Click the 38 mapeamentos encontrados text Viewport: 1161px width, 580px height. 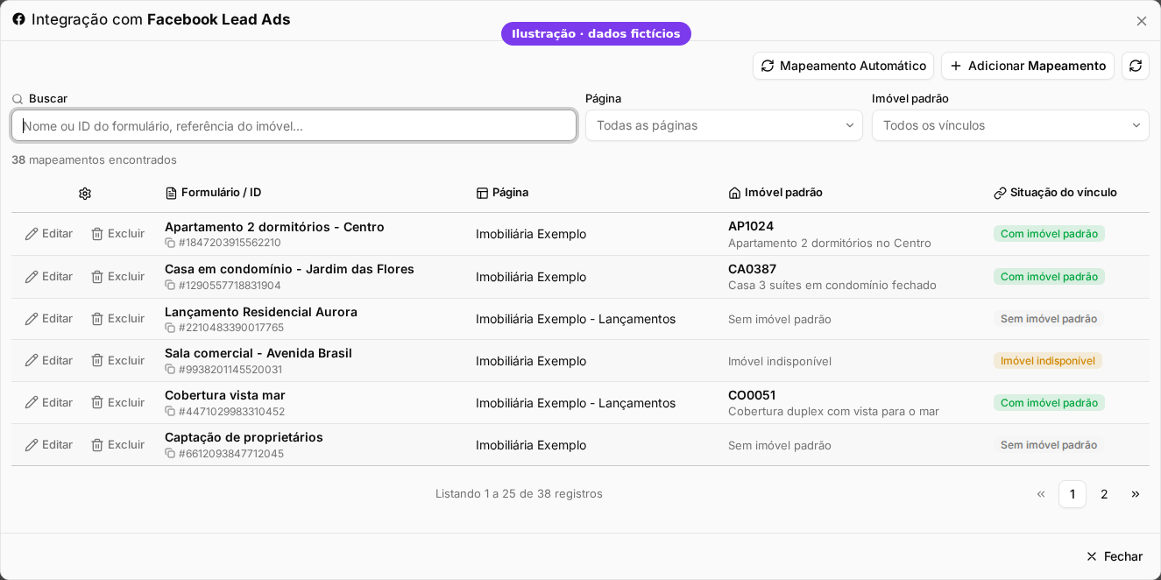coord(94,159)
